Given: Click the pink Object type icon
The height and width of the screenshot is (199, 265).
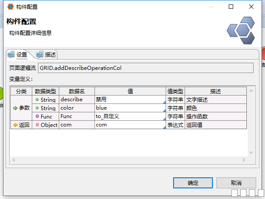Looking at the screenshot, I should (x=37, y=125).
